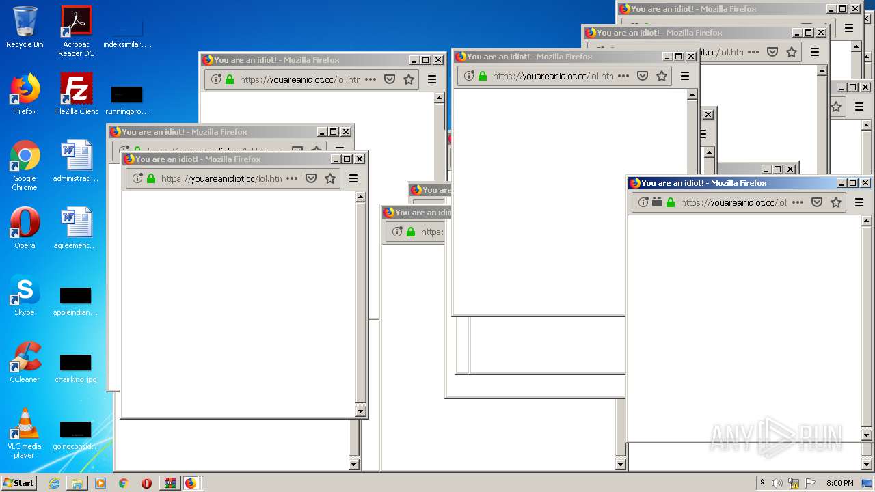The height and width of the screenshot is (492, 875).
Task: Bookmark the page in the center Firefox window
Action: click(662, 76)
